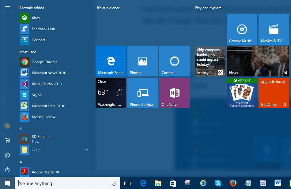Open the Groove Music tile

pyautogui.click(x=242, y=30)
